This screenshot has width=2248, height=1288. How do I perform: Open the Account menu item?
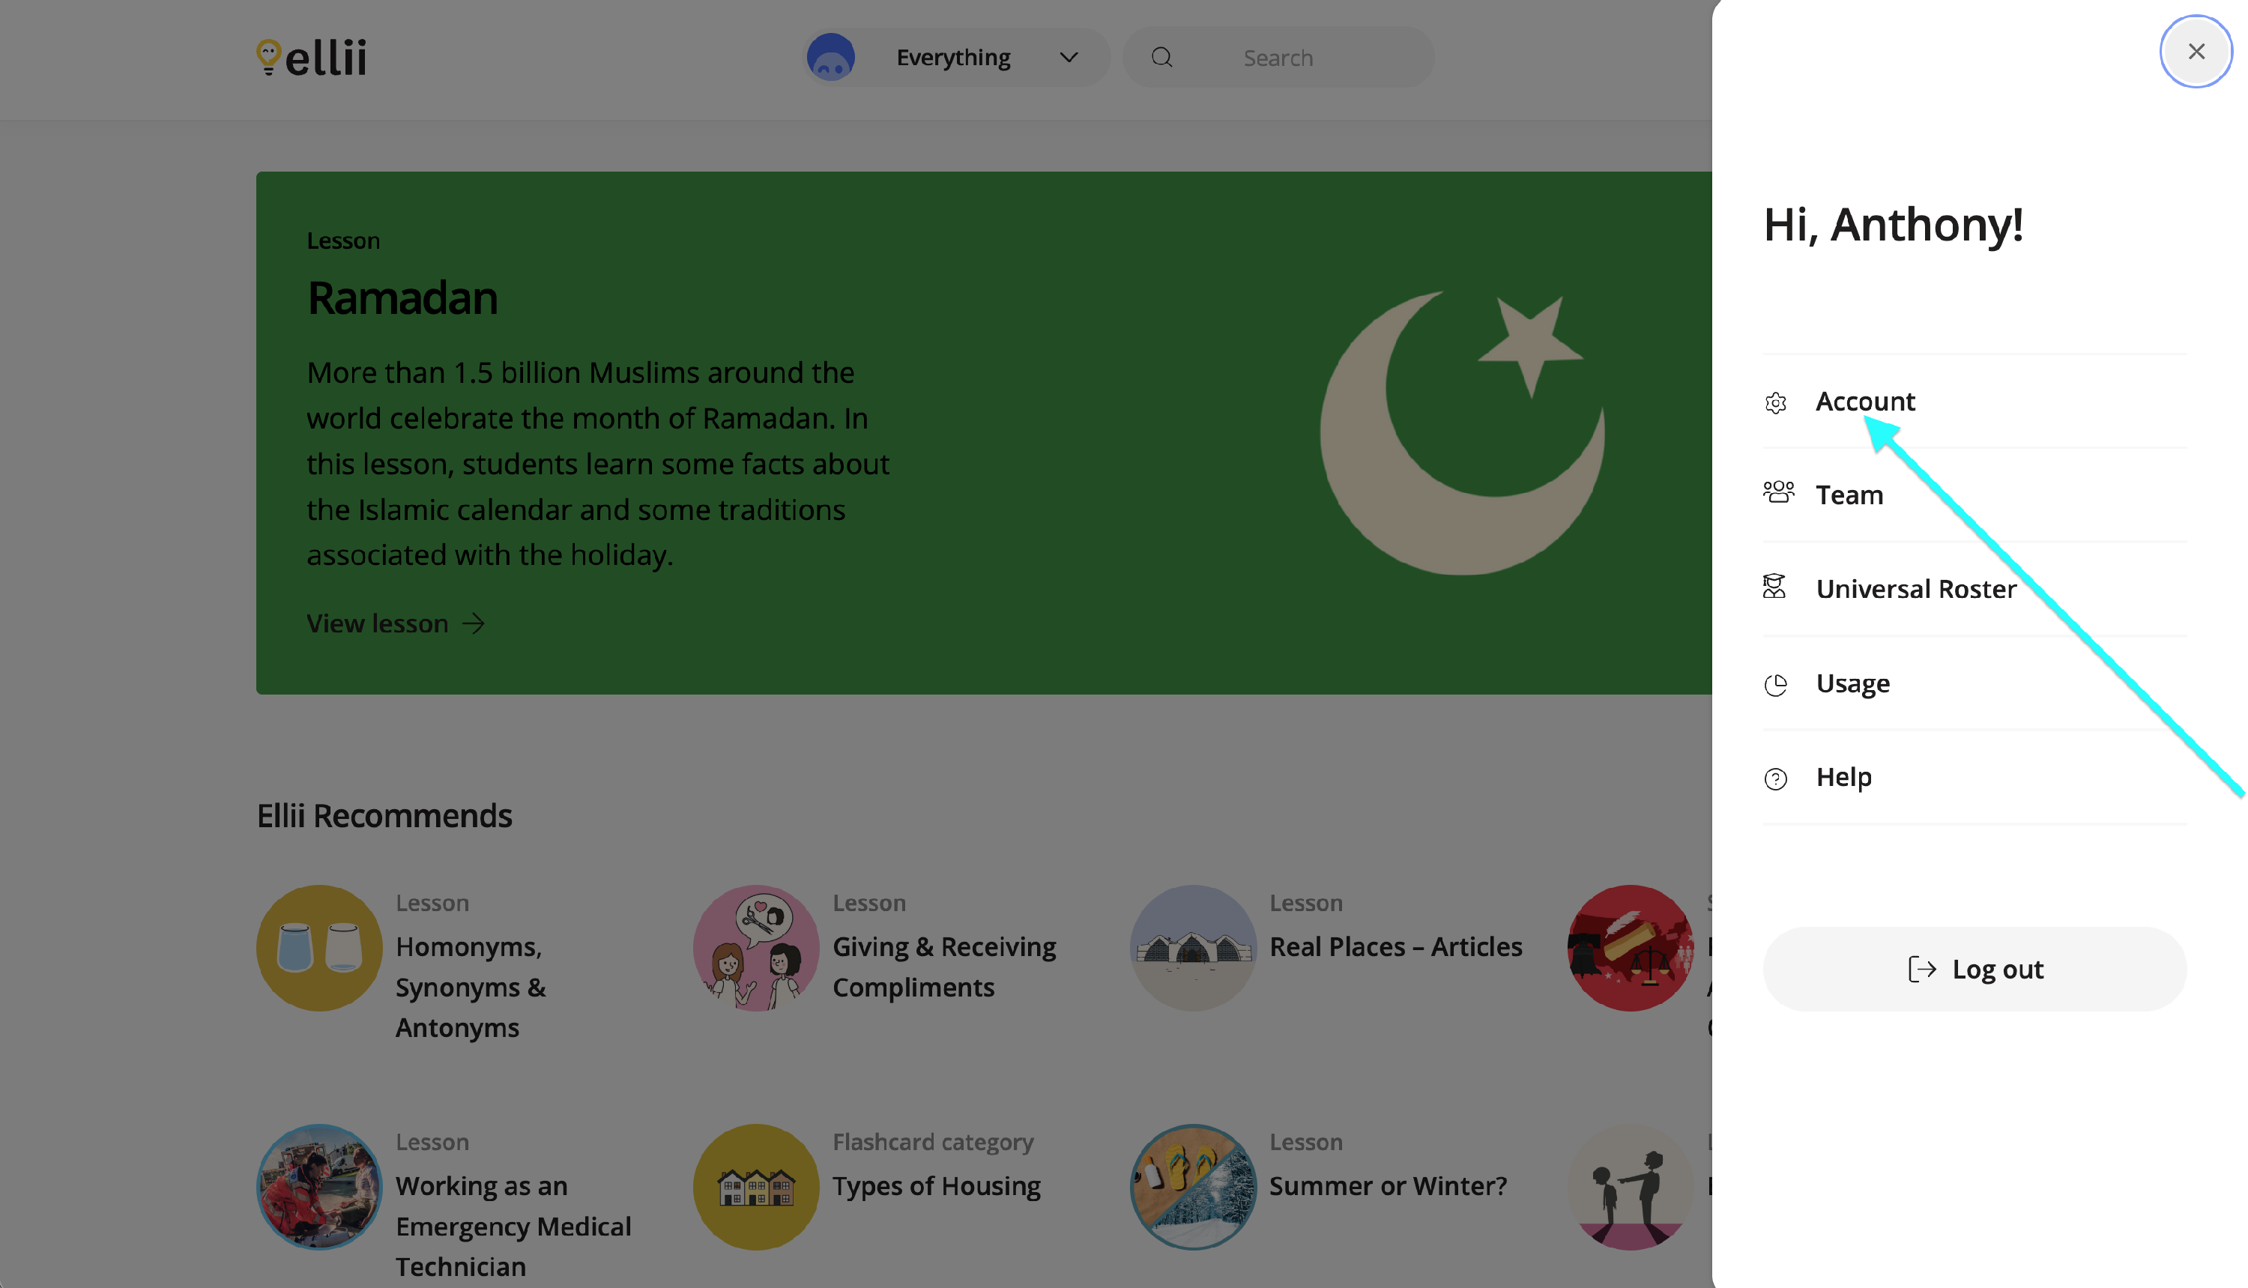click(1865, 402)
